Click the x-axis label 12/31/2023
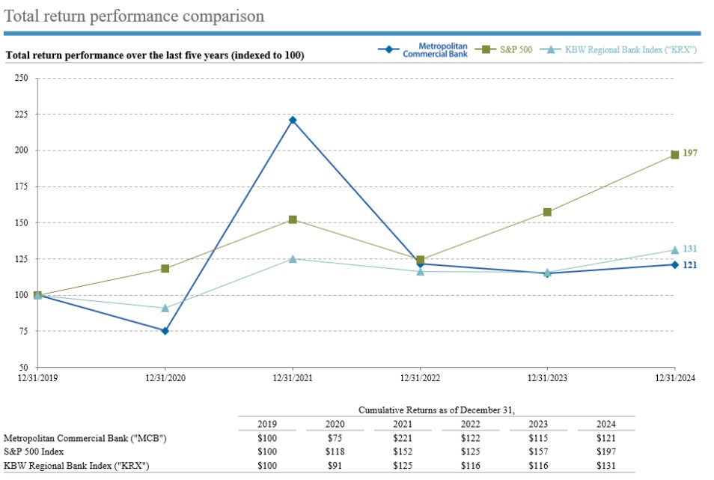Screen dimensions: 714x480 coord(547,378)
